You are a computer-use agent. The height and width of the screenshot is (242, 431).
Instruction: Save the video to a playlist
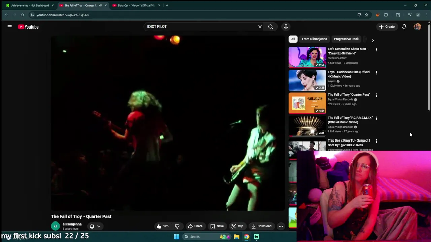[217, 226]
